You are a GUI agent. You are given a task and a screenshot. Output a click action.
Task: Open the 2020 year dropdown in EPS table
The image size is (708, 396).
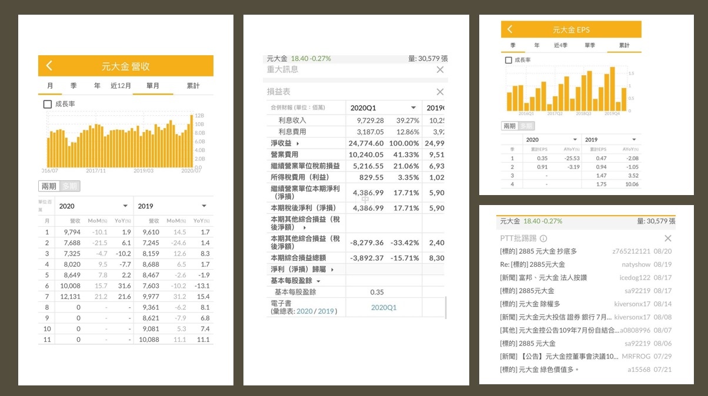pyautogui.click(x=551, y=140)
